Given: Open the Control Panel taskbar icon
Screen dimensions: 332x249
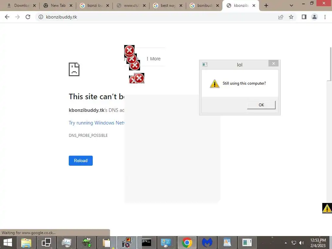Looking at the screenshot, I should point(167,243).
